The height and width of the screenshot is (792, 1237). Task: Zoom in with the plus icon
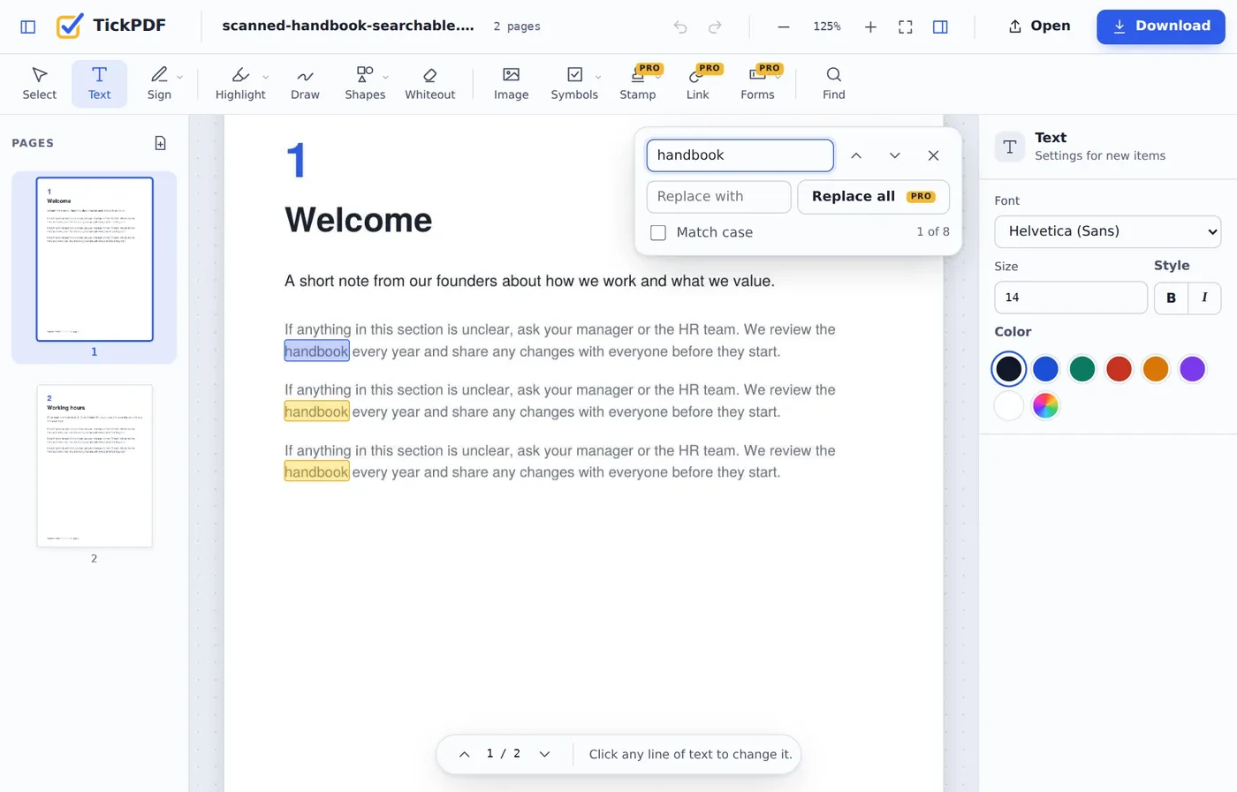[x=870, y=26]
